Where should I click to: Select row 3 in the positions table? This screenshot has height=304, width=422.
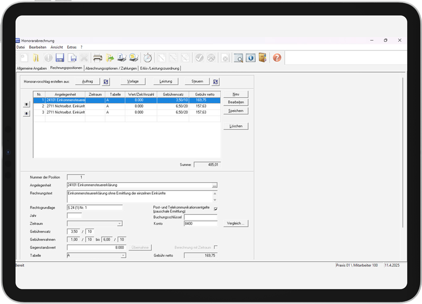pyautogui.click(x=127, y=112)
